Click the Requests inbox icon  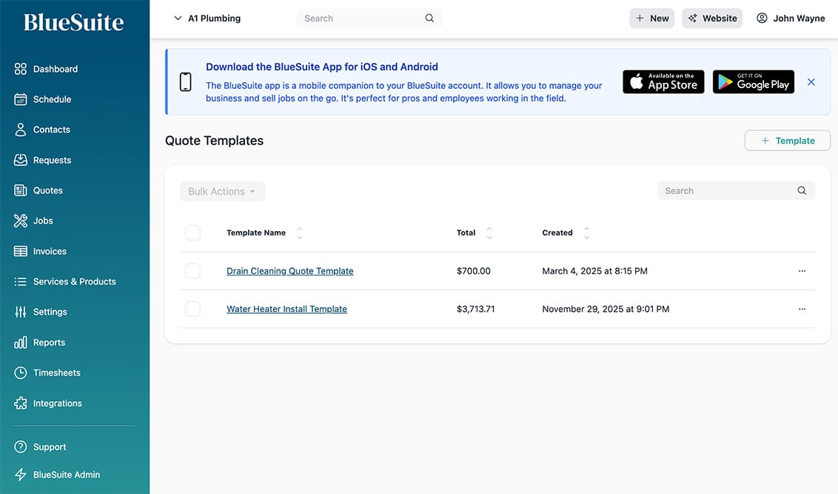[20, 160]
